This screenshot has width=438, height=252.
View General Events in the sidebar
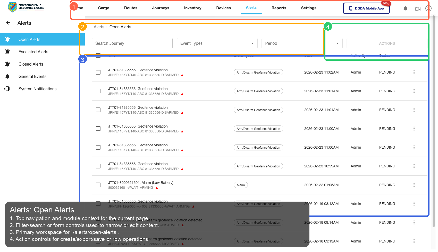32,76
